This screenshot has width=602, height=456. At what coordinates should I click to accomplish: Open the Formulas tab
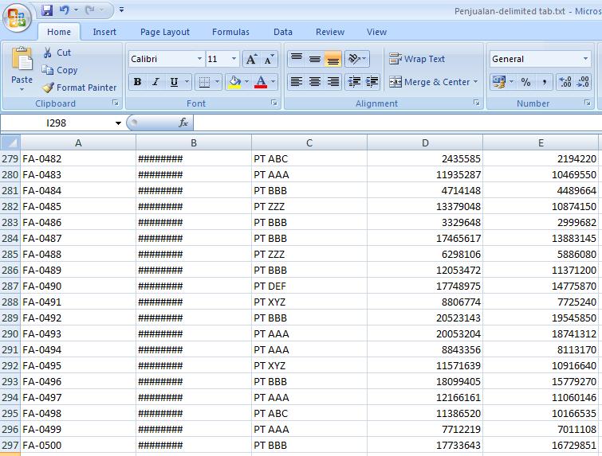pos(230,32)
